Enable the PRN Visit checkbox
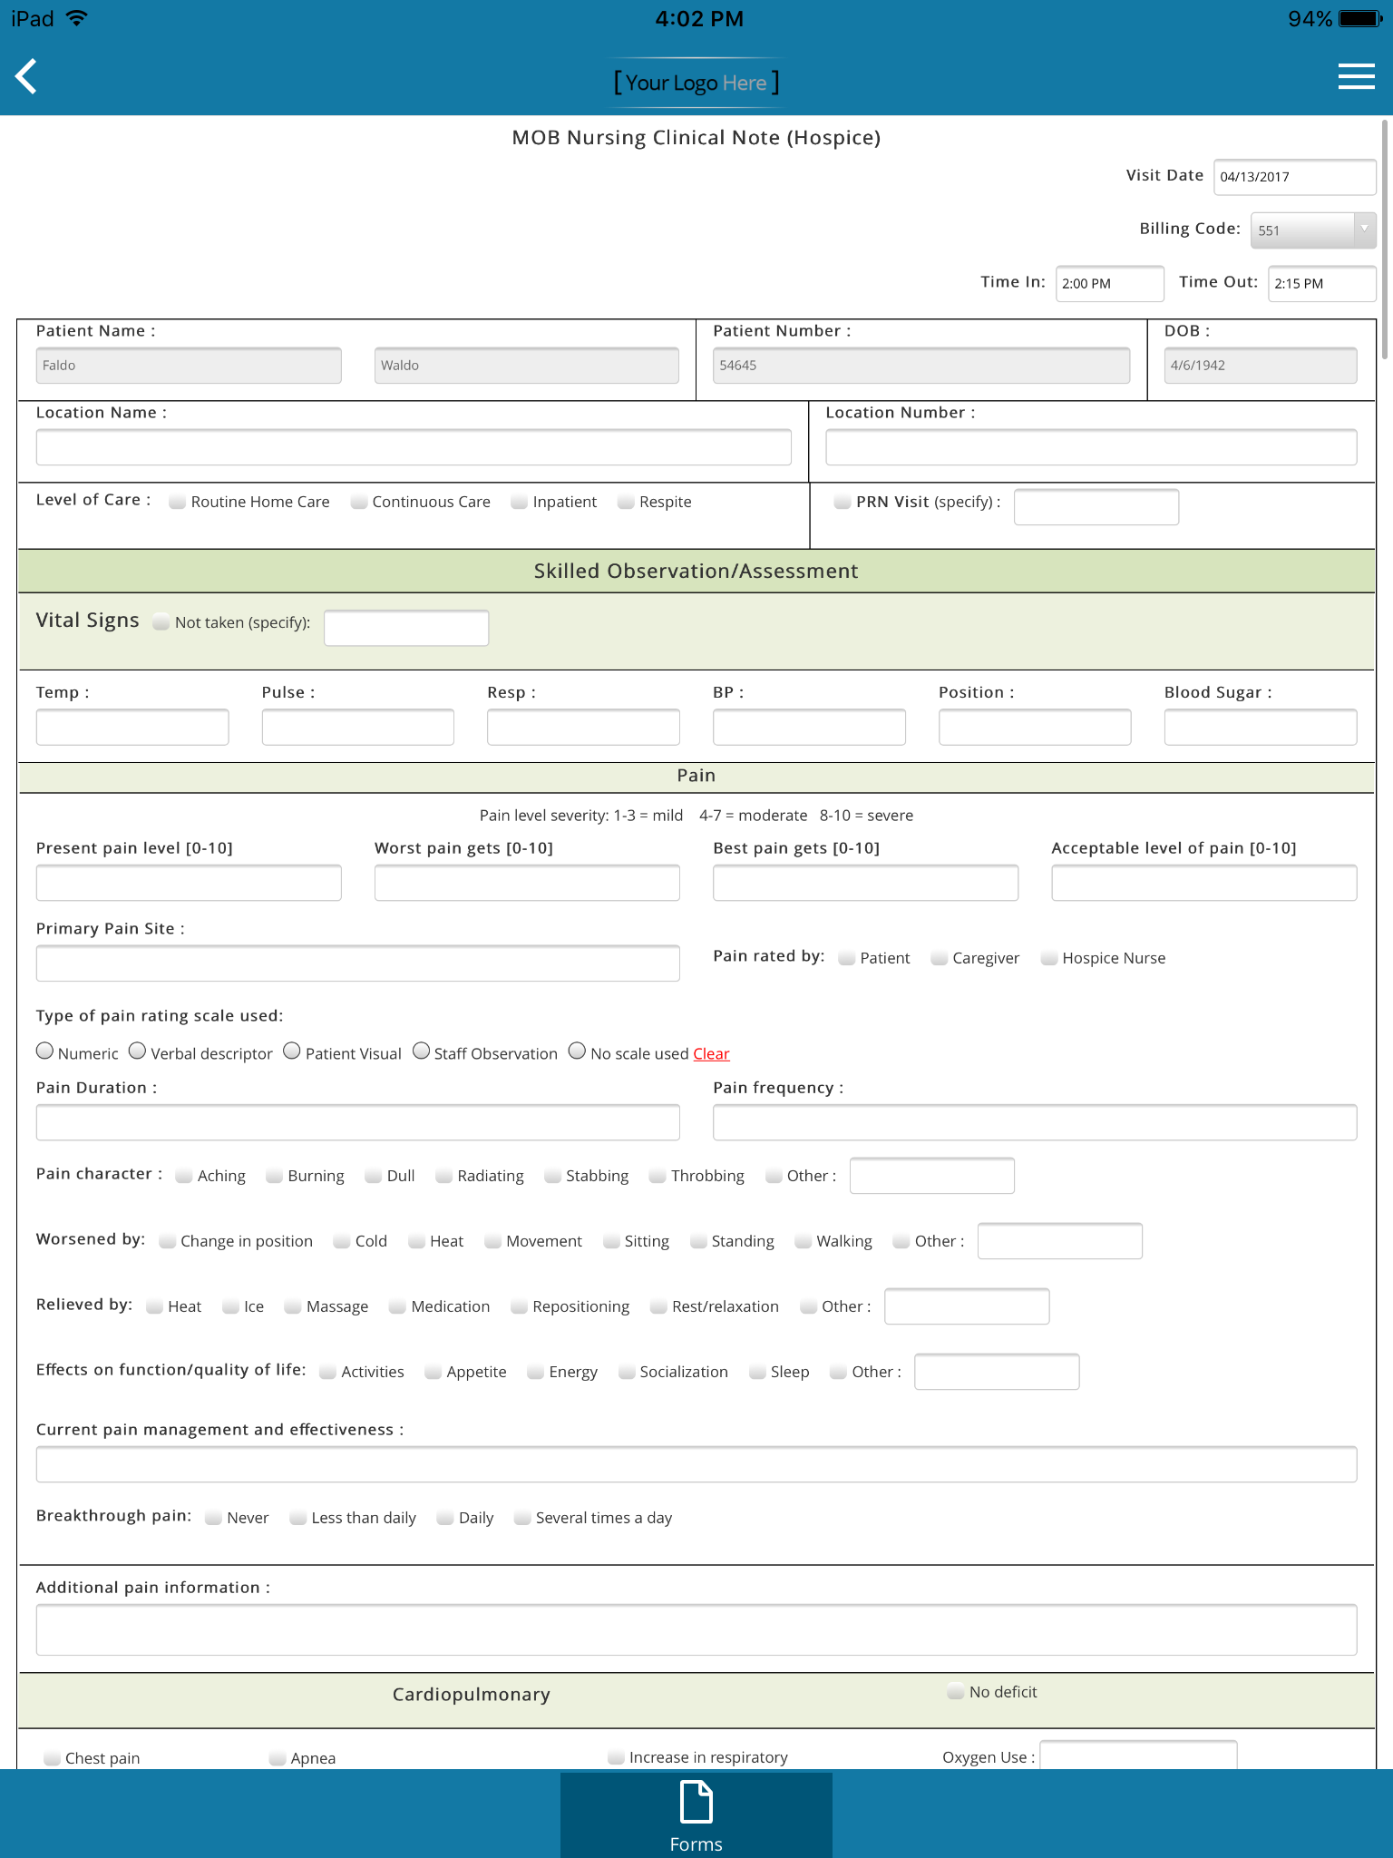 (843, 503)
